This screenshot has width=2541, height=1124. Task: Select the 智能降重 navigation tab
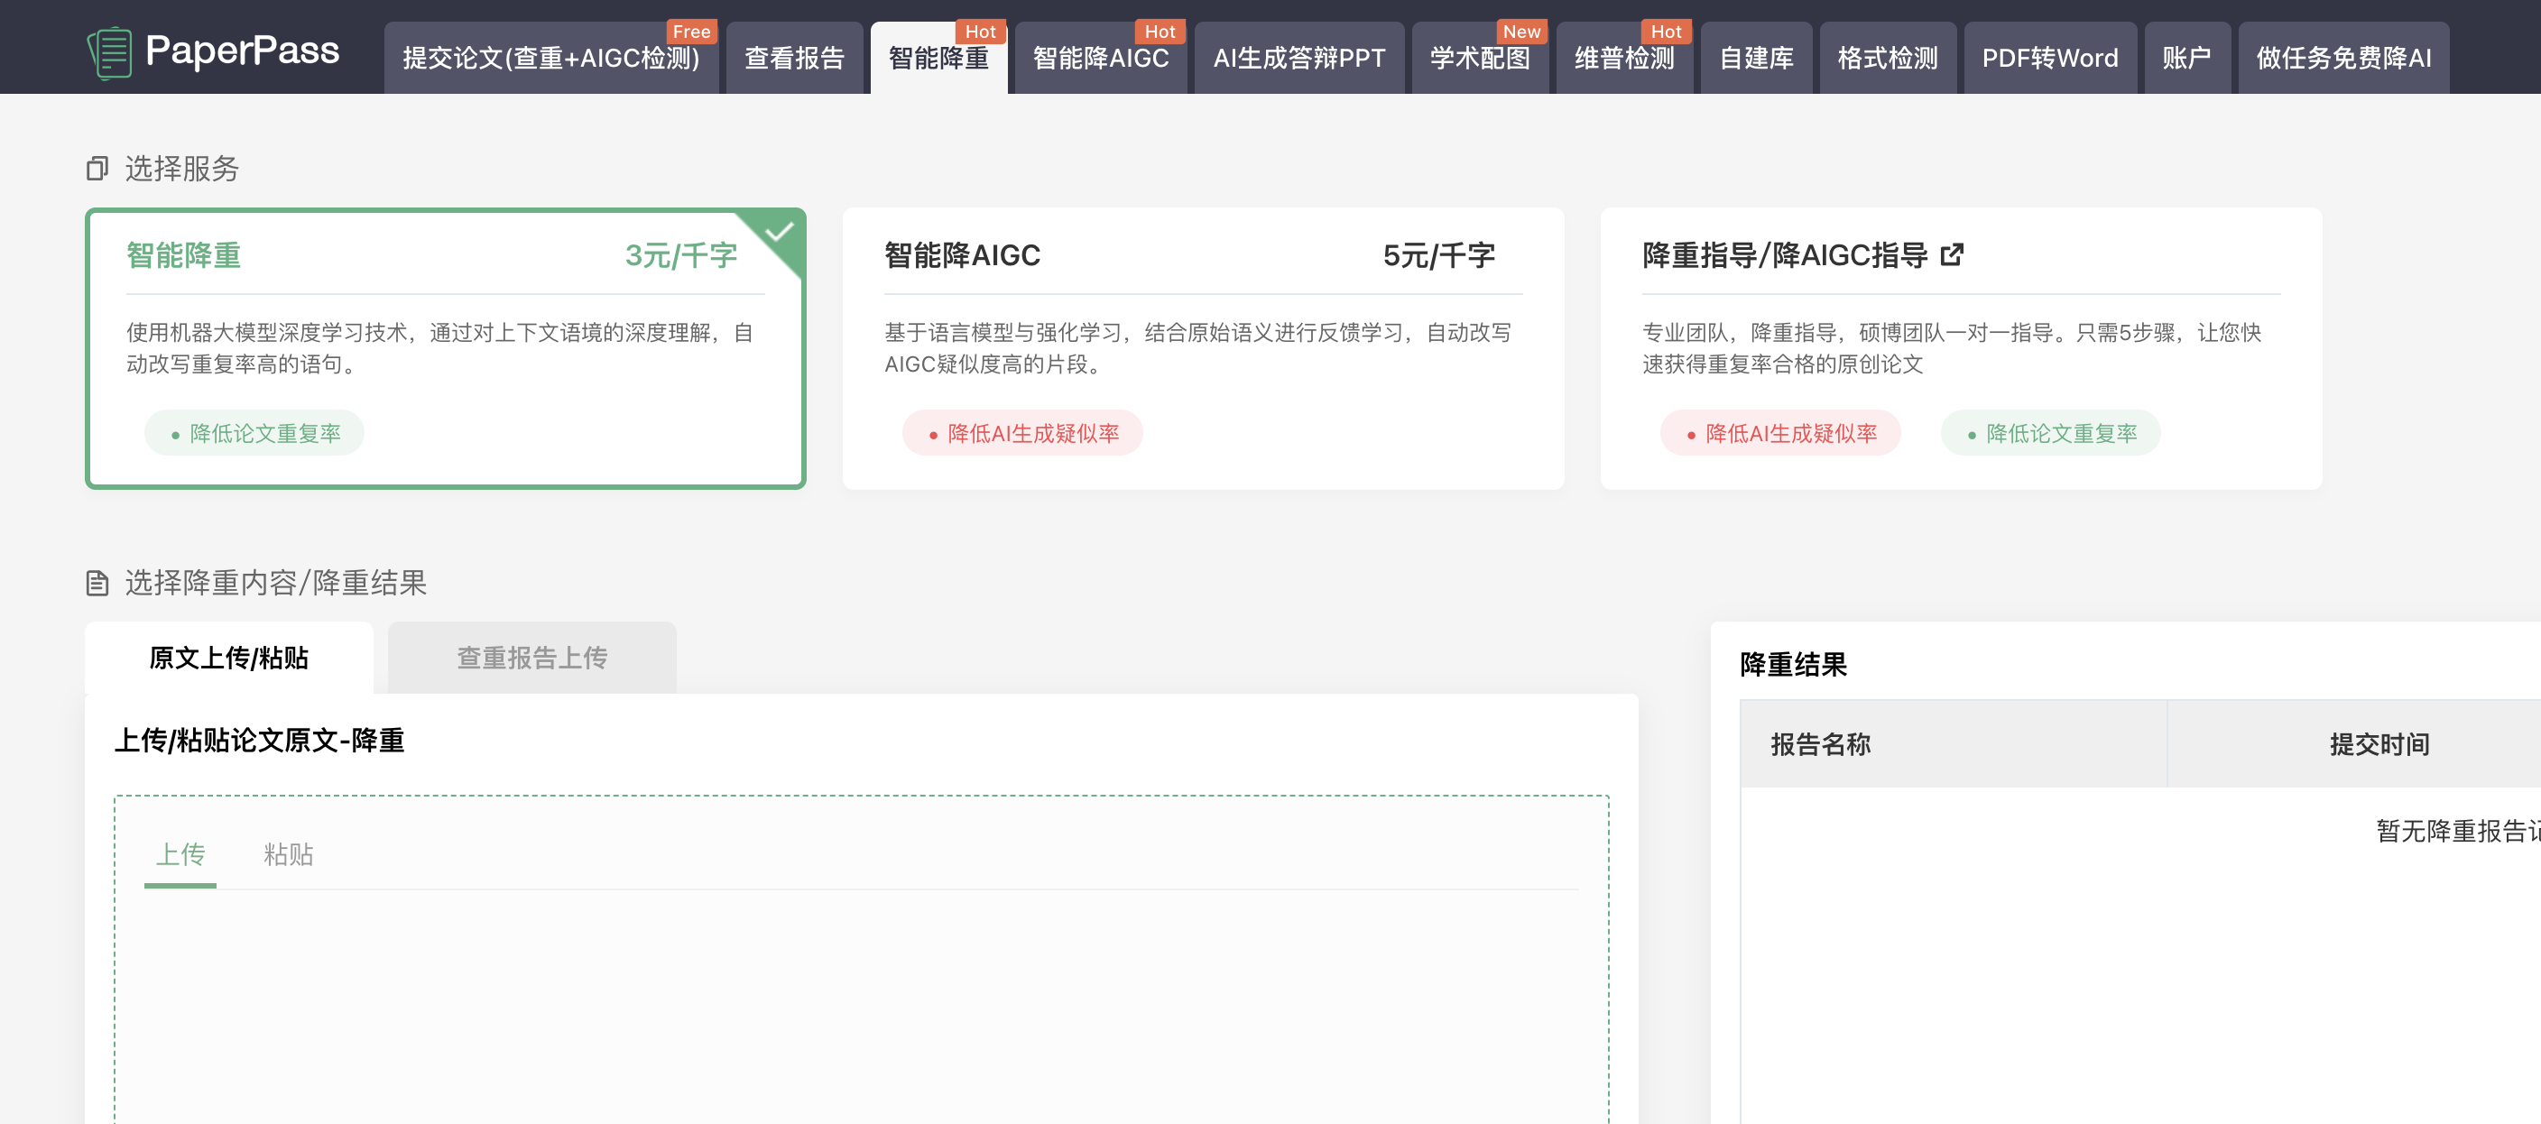[x=938, y=58]
